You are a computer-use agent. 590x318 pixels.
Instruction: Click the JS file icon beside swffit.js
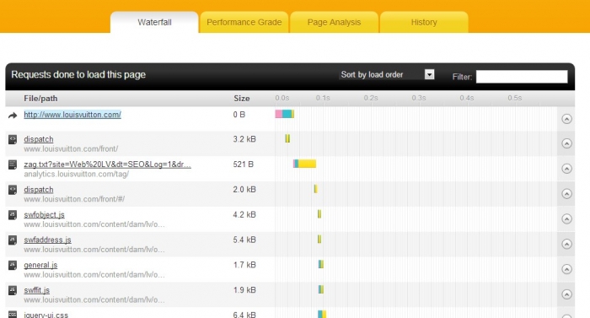click(13, 290)
